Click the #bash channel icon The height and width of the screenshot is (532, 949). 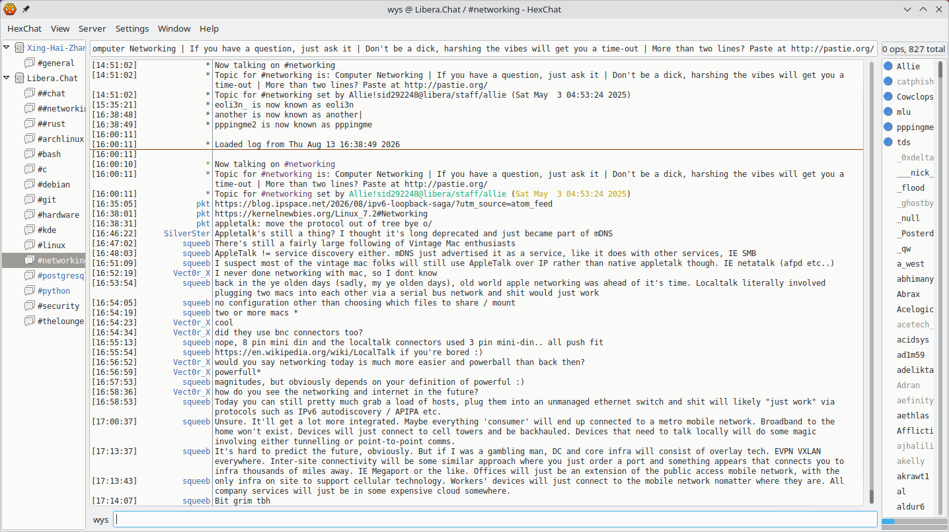pos(30,154)
